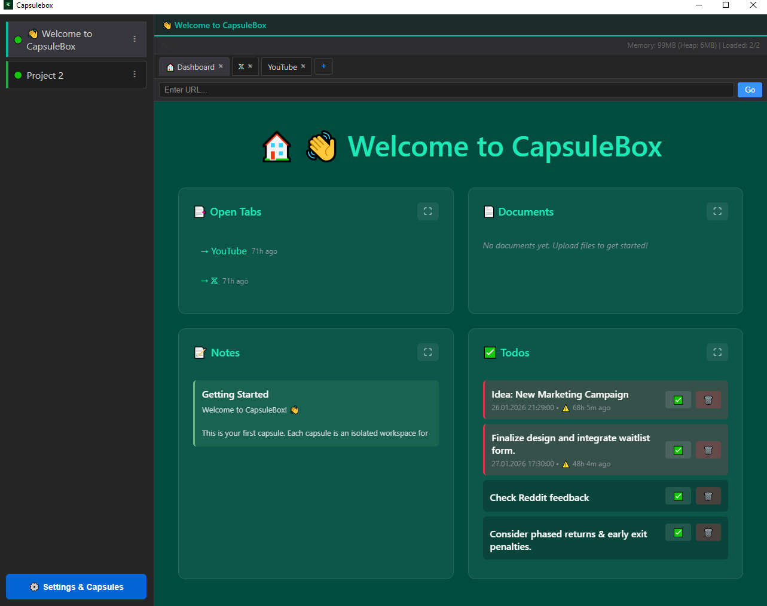
Task: Expand the Open Tabs panel to fullscreen
Action: click(427, 211)
